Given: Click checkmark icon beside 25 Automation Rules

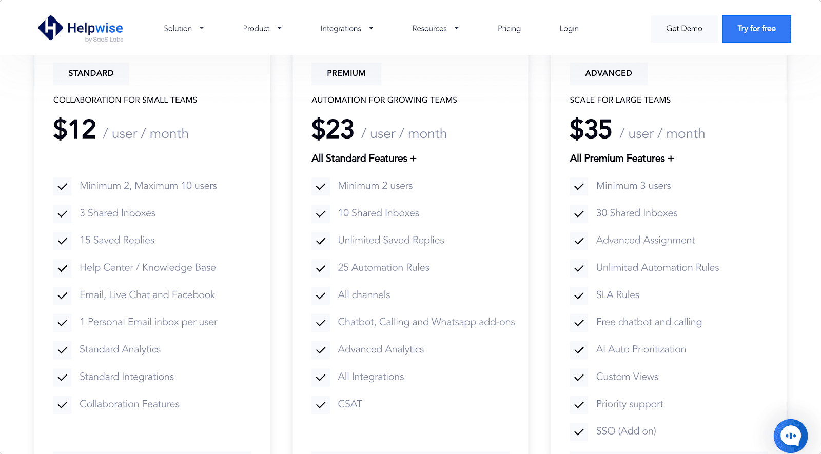Looking at the screenshot, I should click(321, 268).
